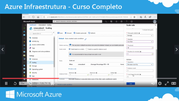Toggle theater mode wide icon
Image resolution: width=179 pixels, height=101 pixels.
tap(173, 83)
